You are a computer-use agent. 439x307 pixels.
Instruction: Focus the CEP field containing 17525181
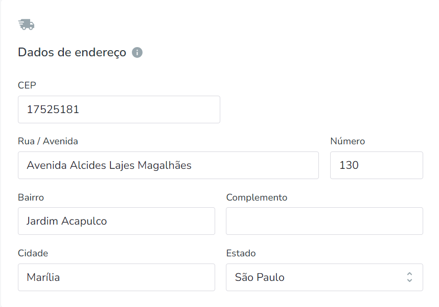pyautogui.click(x=119, y=109)
